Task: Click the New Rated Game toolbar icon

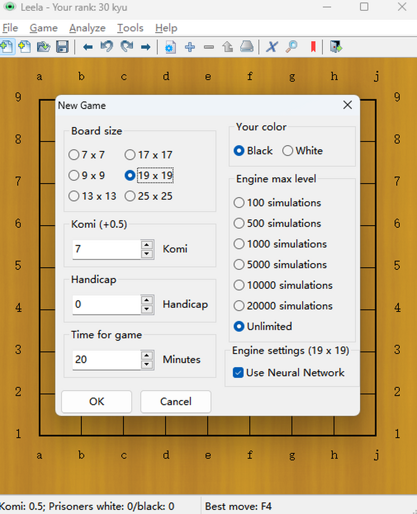Action: click(x=25, y=47)
